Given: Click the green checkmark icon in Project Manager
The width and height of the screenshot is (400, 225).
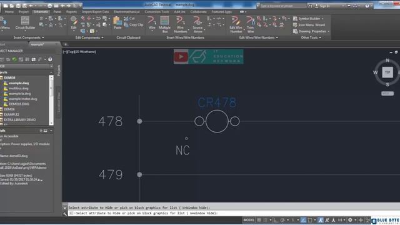Looking at the screenshot, I should point(14,59).
